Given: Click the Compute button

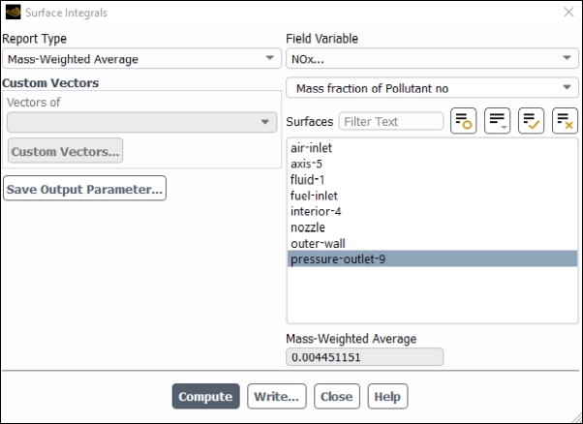Looking at the screenshot, I should (x=205, y=396).
